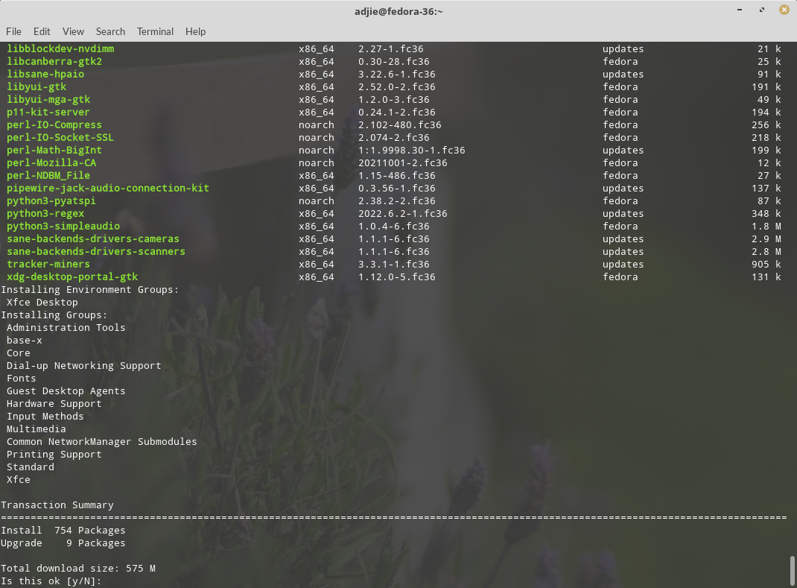
Task: Click the tracker-miners package name
Action: coord(48,265)
